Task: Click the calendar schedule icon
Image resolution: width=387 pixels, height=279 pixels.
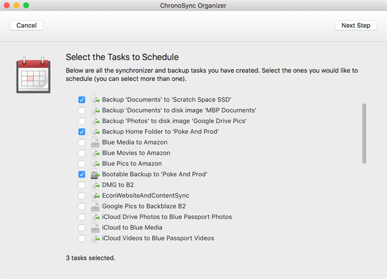Action: pos(33,75)
